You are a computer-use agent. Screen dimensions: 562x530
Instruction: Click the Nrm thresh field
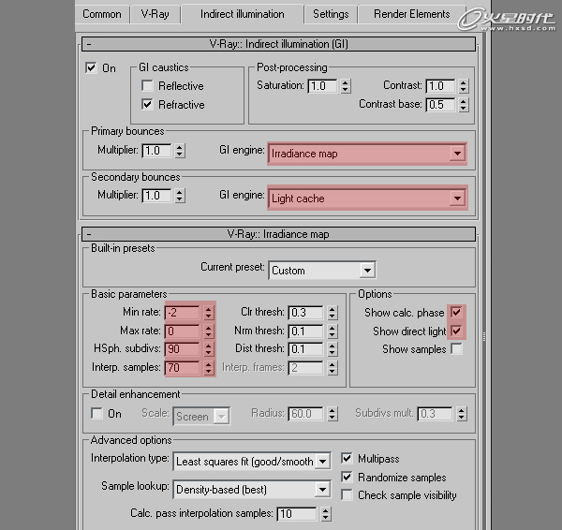305,331
